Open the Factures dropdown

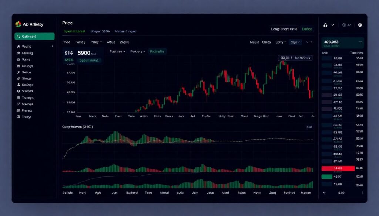click(x=118, y=52)
